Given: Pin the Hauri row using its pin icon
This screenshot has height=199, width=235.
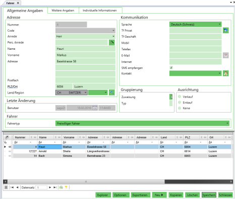Looking at the screenshot, I should (10, 147).
